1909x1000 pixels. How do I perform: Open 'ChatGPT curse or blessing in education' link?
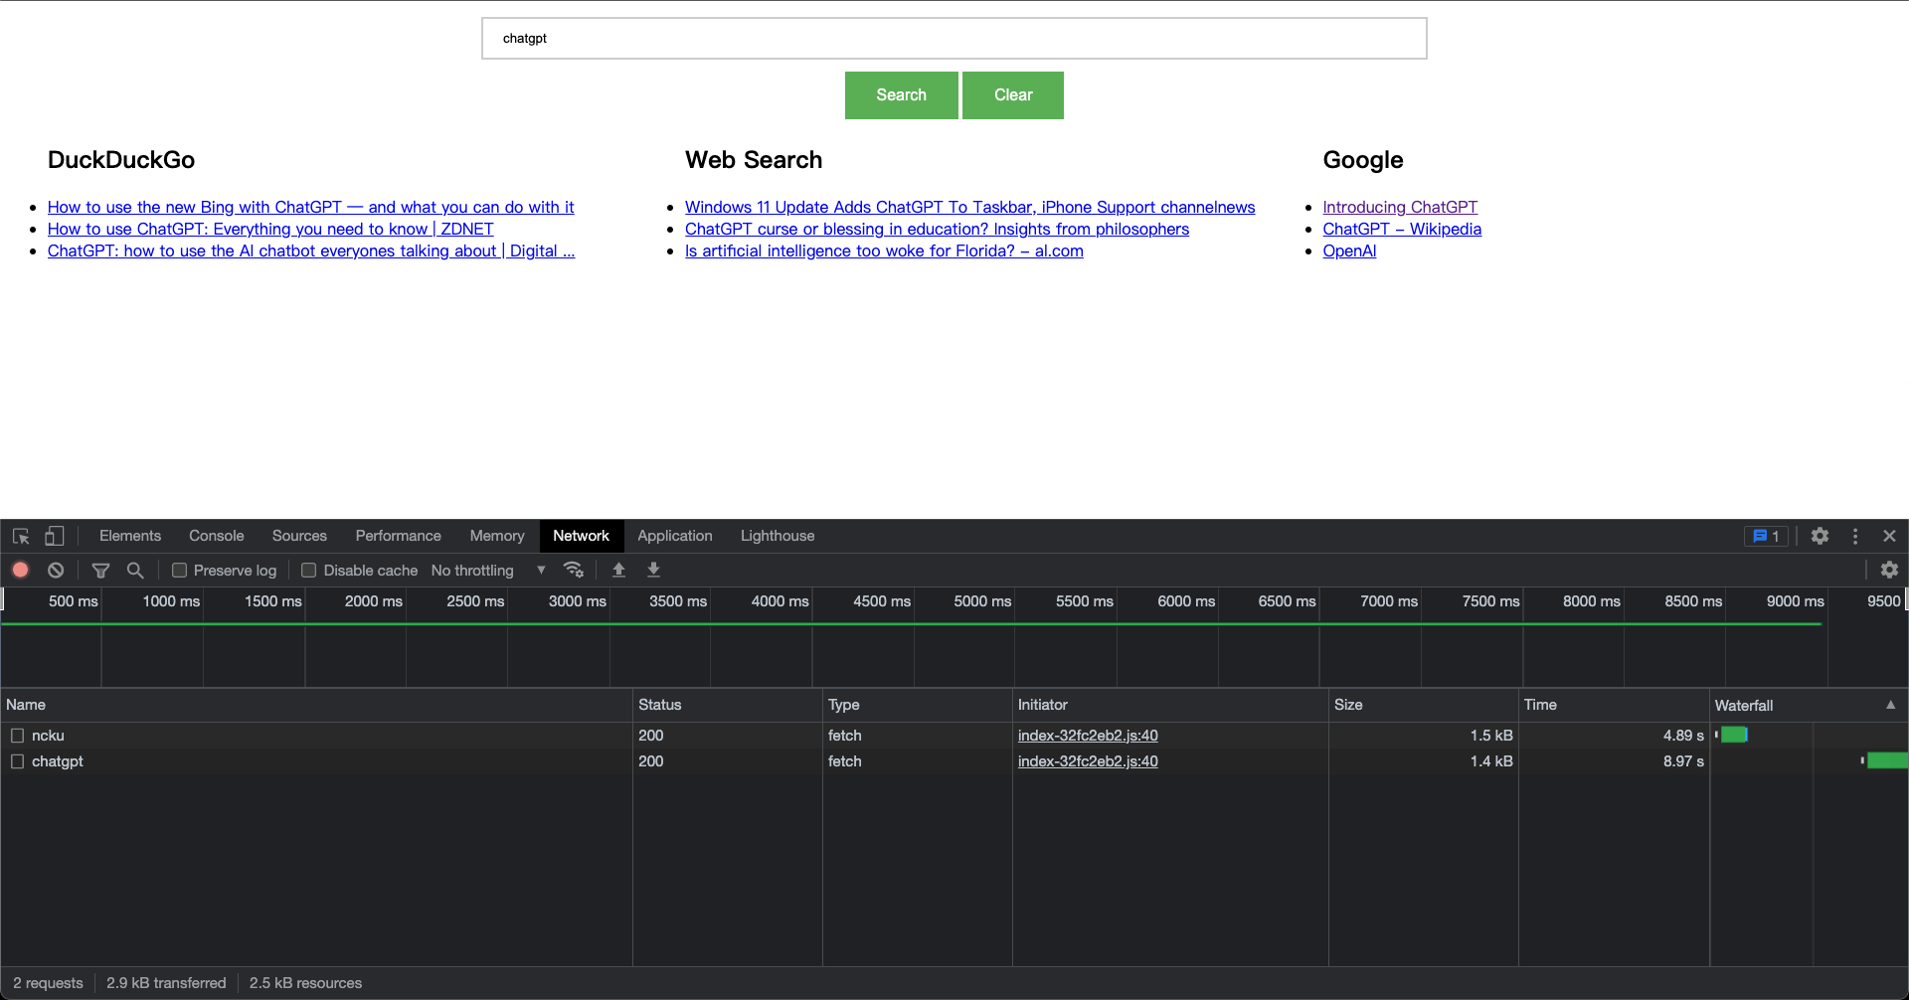(937, 229)
